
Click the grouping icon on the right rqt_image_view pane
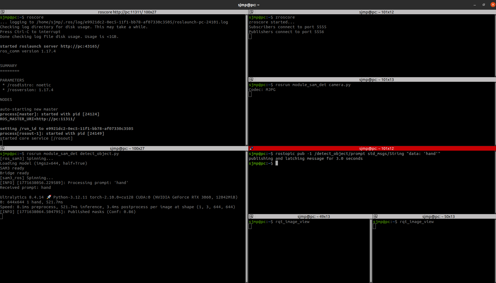pyautogui.click(x=375, y=216)
